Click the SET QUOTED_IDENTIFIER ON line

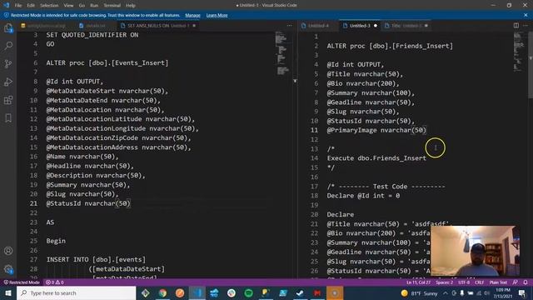pyautogui.click(x=92, y=35)
